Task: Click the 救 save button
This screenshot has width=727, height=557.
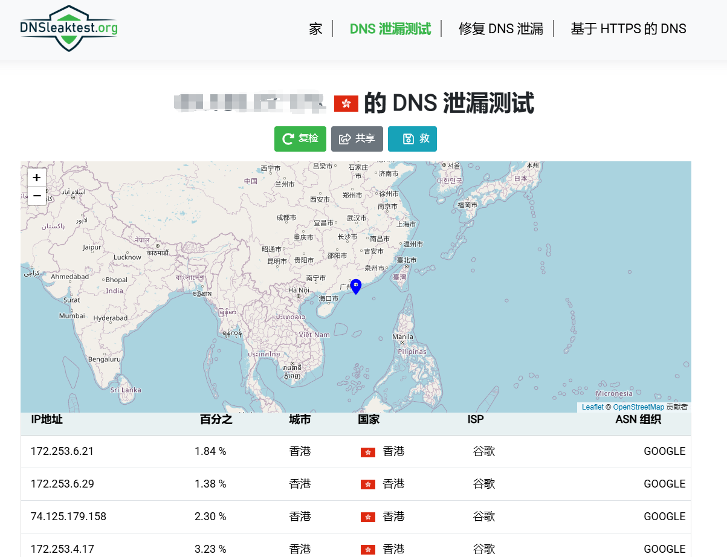Action: 412,139
